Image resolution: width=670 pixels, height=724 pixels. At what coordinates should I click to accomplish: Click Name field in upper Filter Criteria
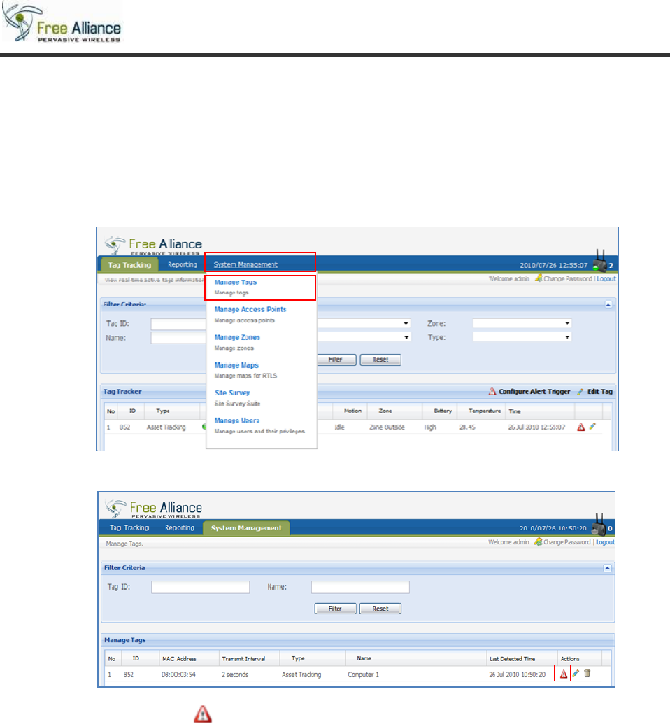coord(178,338)
